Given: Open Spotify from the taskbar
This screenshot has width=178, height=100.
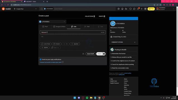Looking at the screenshot, I should click(x=87, y=98).
